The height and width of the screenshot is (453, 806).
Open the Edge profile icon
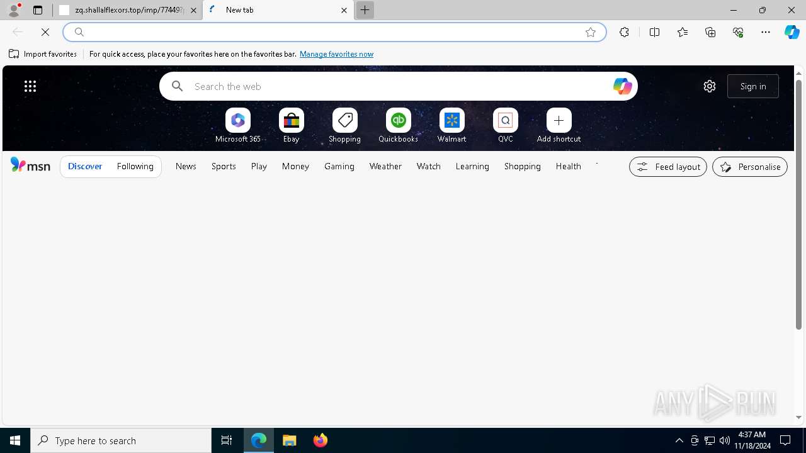point(14,10)
